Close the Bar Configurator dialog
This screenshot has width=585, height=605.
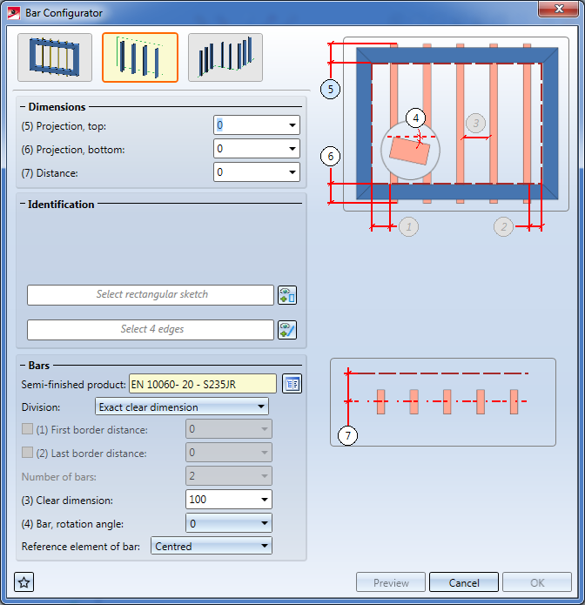coord(558,9)
